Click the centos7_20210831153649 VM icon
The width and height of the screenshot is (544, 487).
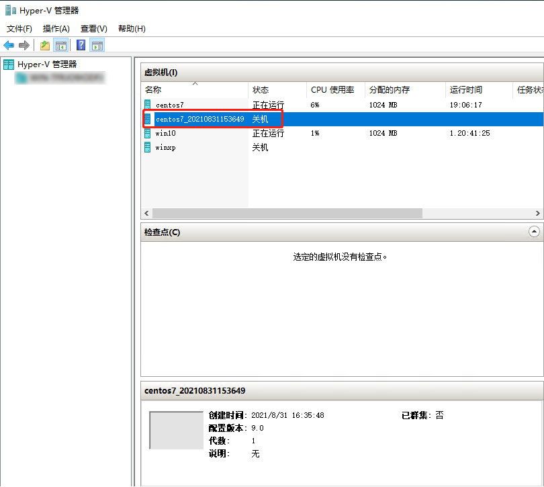point(148,119)
